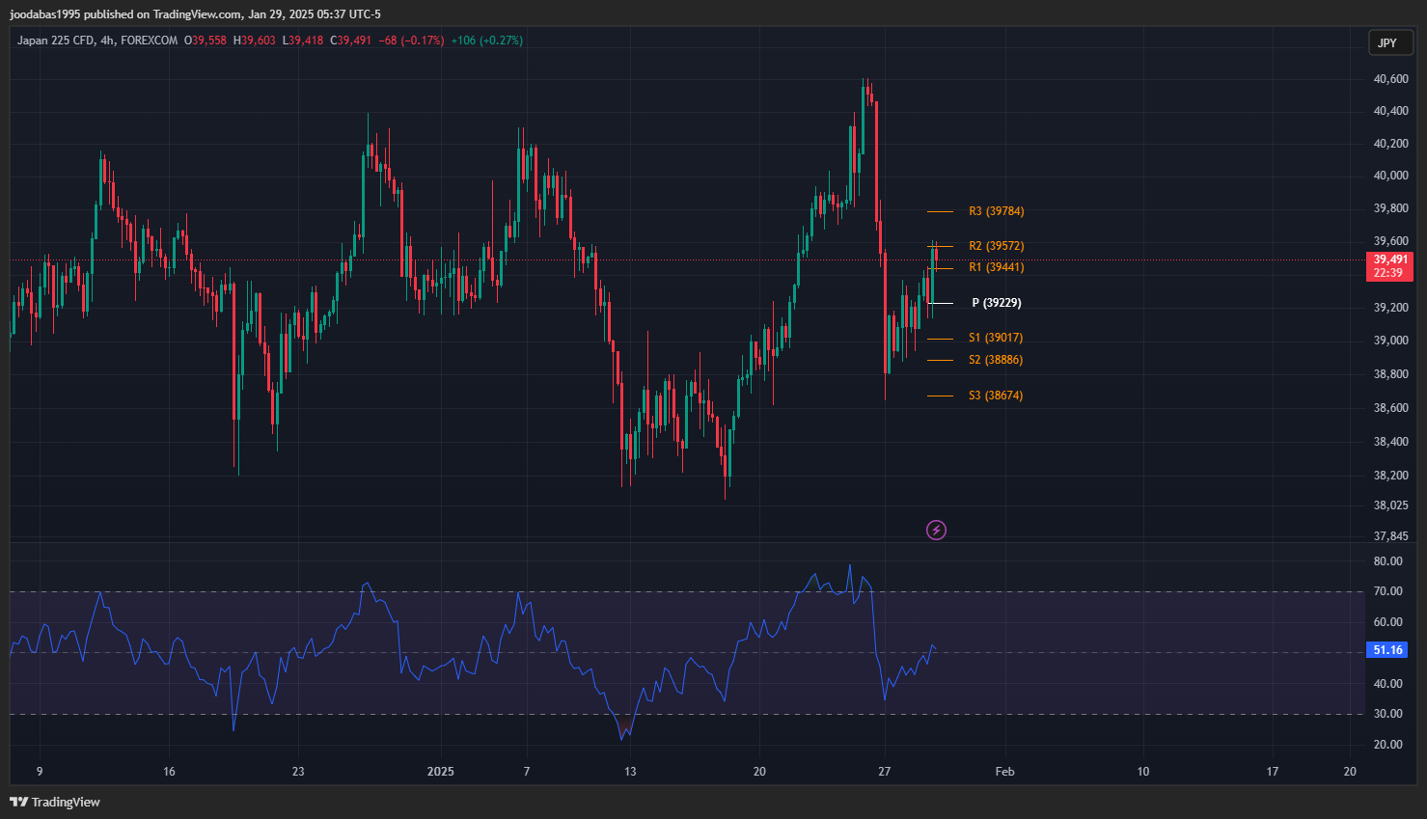This screenshot has width=1427, height=819.
Task: Click the close value C39,491
Action: (x=351, y=41)
